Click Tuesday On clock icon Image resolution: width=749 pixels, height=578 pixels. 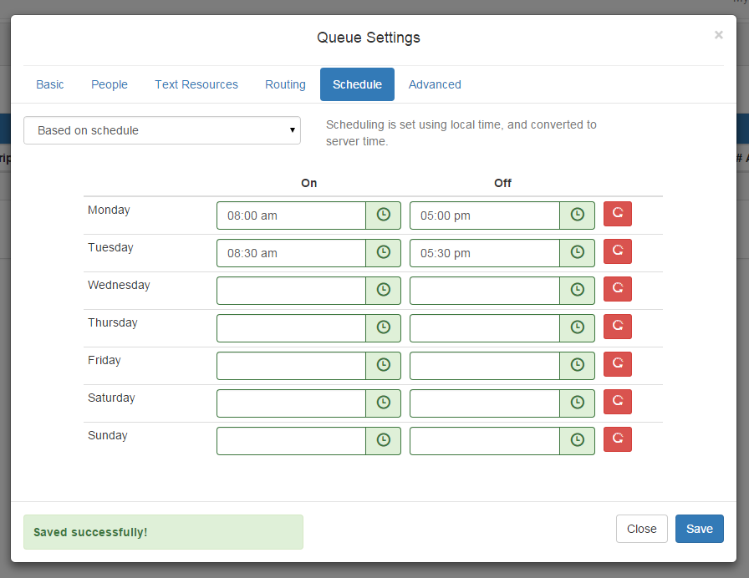383,252
